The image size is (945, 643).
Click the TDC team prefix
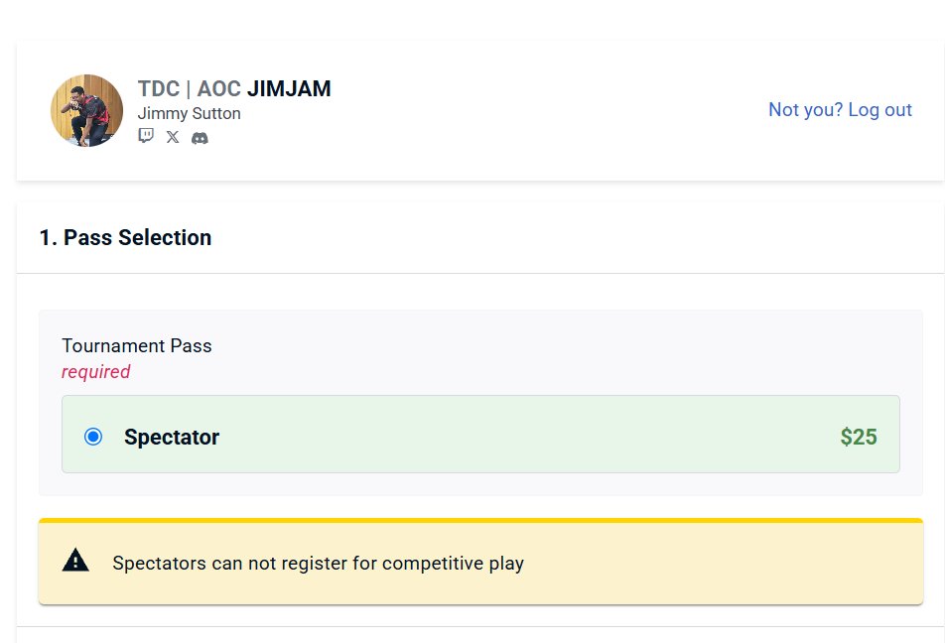coord(159,88)
